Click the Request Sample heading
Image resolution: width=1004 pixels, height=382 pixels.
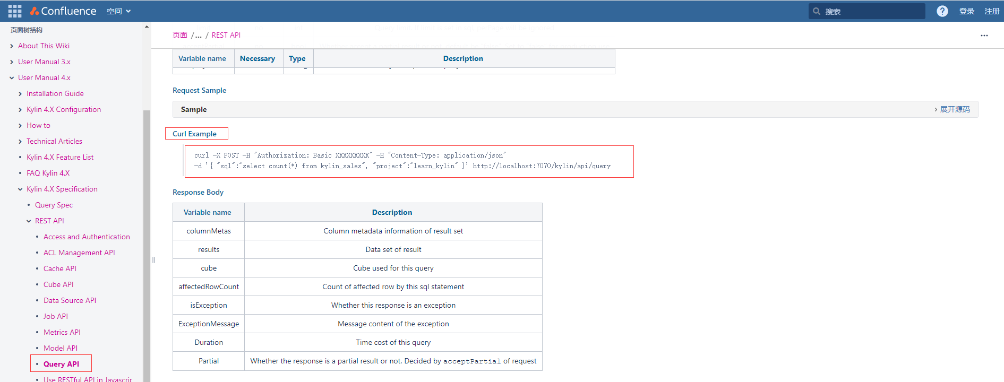(x=199, y=90)
